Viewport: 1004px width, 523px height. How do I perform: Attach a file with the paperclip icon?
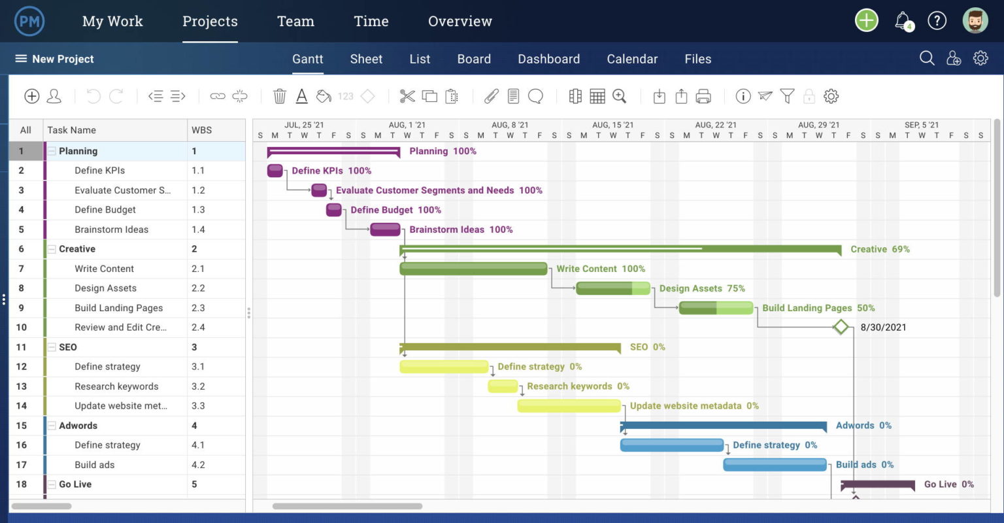[x=491, y=96]
